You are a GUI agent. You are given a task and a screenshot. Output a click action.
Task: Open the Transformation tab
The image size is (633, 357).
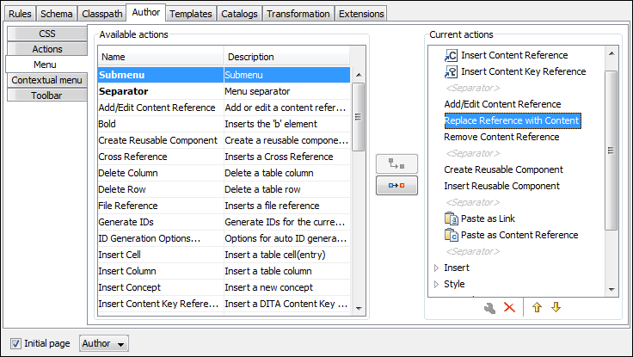298,14
